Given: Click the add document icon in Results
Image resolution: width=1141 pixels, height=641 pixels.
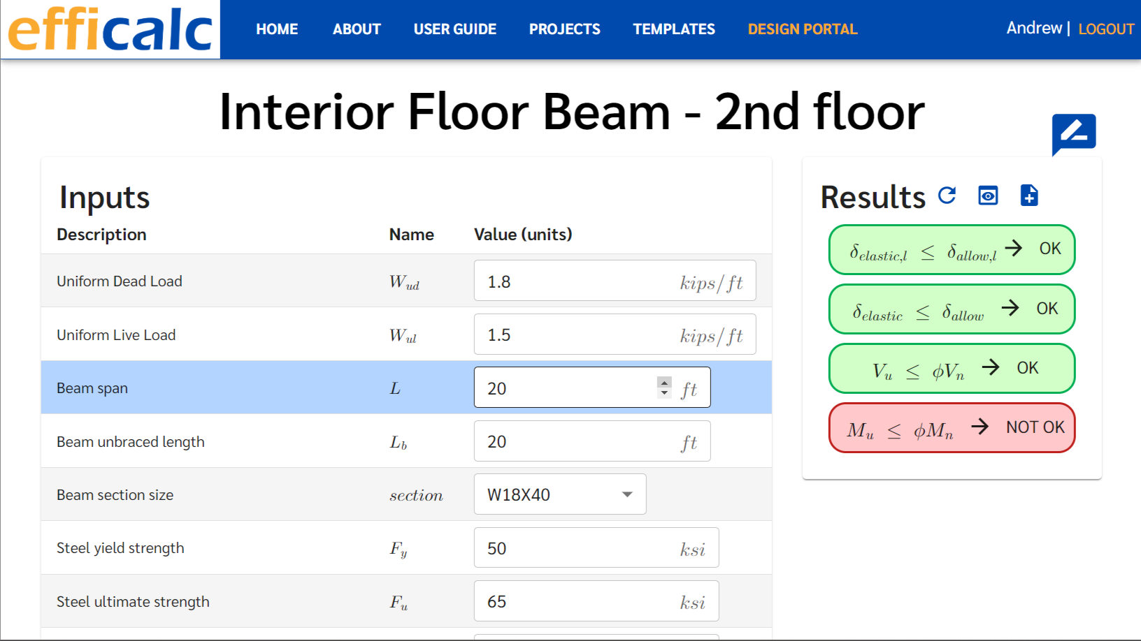Looking at the screenshot, I should 1029,196.
